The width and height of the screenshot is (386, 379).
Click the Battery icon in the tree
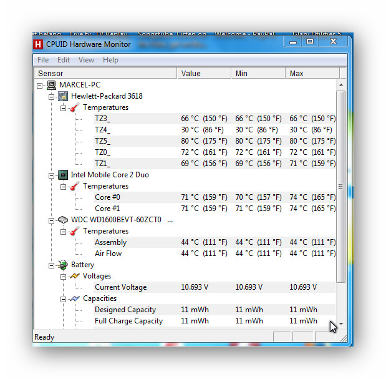tap(63, 265)
